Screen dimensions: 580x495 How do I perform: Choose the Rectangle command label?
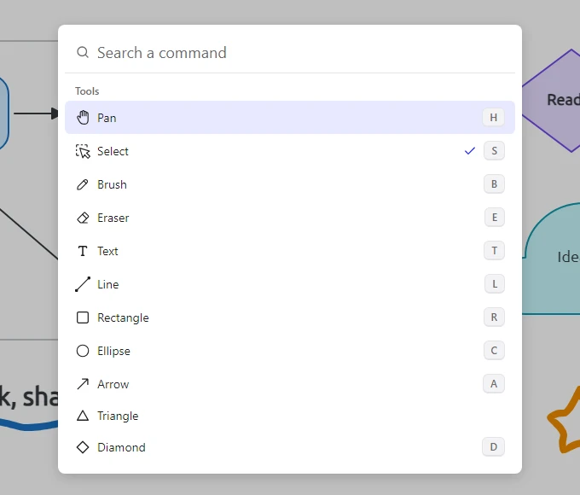pyautogui.click(x=123, y=317)
